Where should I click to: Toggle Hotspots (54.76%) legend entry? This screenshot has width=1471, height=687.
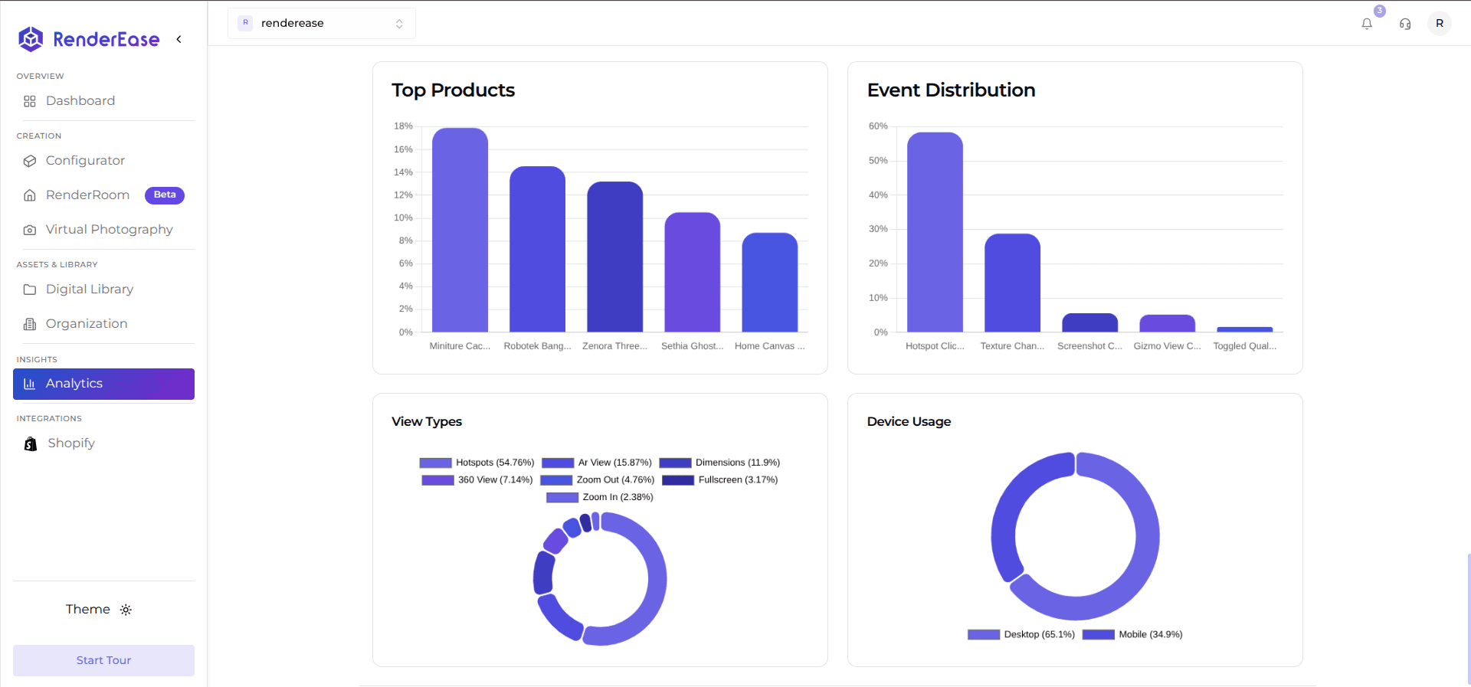click(477, 463)
